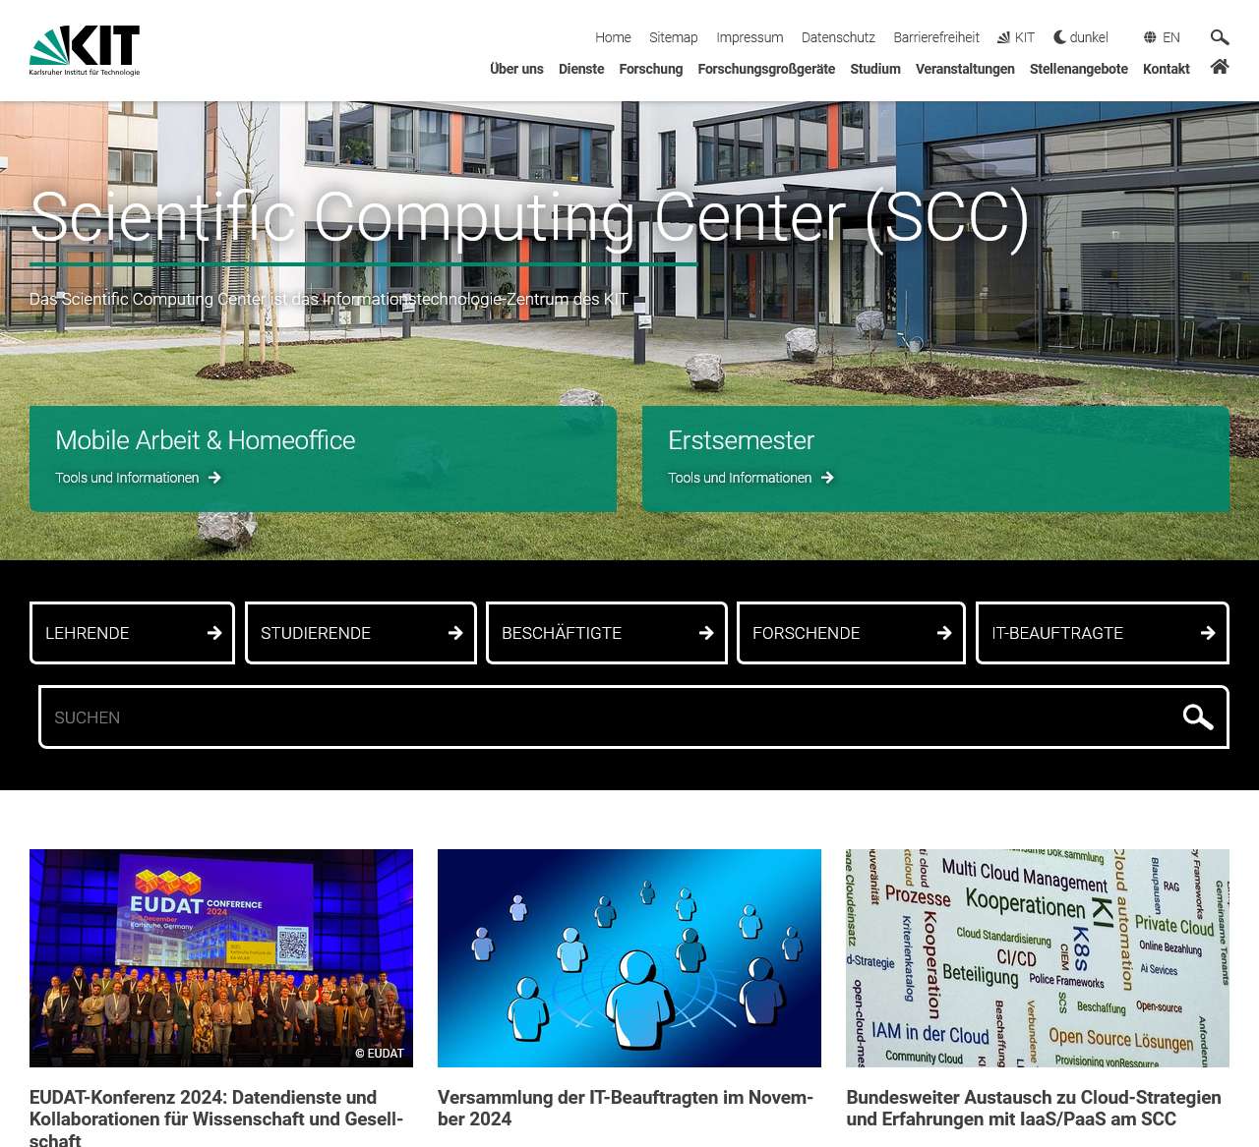Open the Versammlung der IT-Beauftragten headline

(x=626, y=1108)
